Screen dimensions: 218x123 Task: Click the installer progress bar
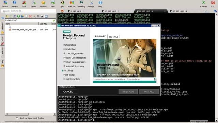point(125,82)
